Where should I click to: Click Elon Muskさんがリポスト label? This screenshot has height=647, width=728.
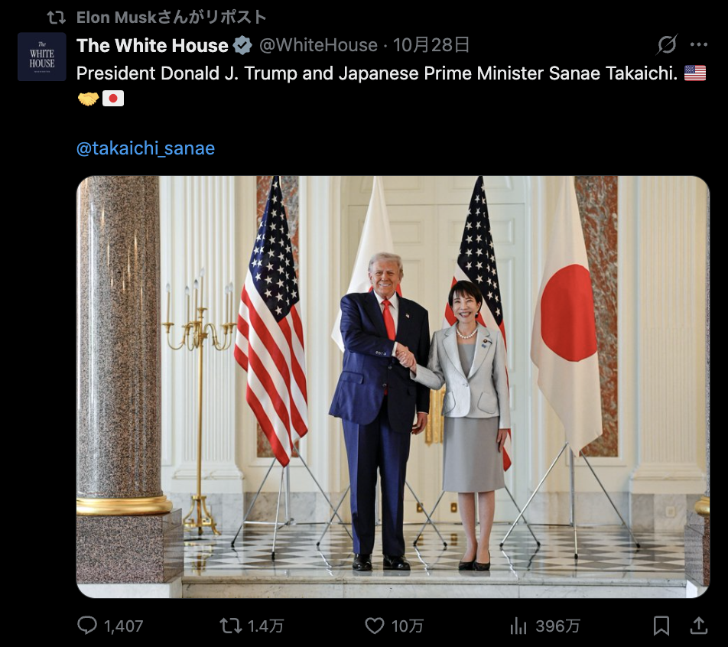[171, 17]
